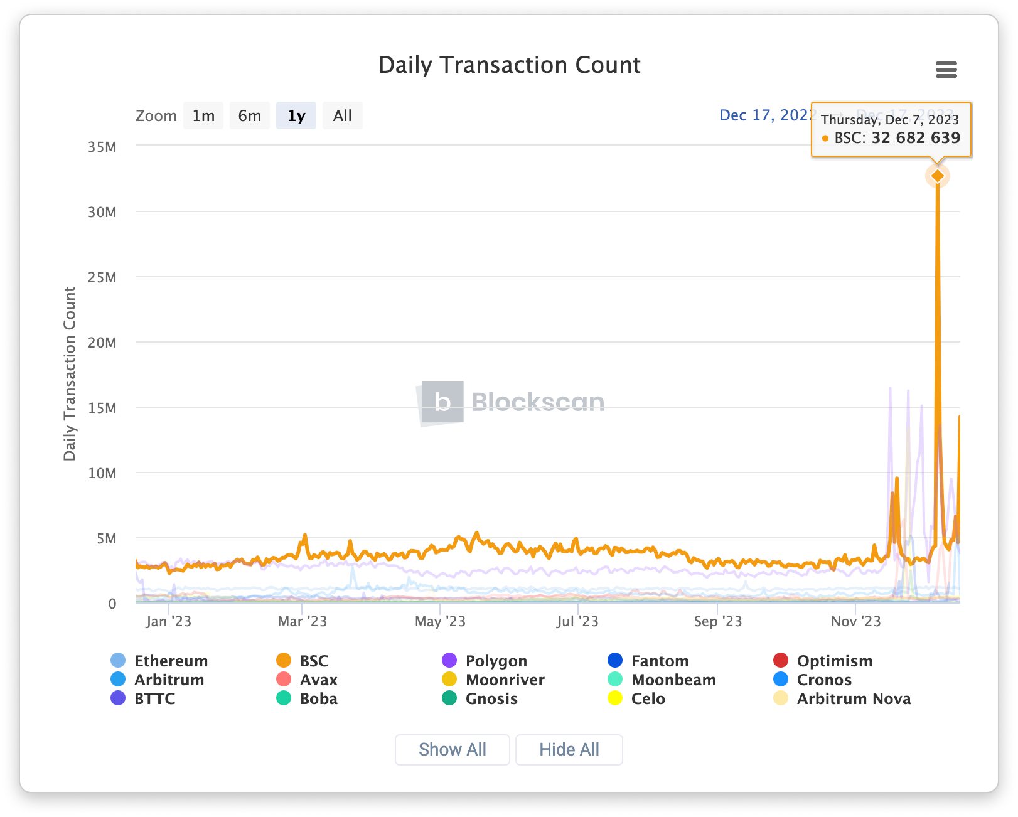Click the yellow Celo legend dot
1018x817 pixels.
coord(615,698)
